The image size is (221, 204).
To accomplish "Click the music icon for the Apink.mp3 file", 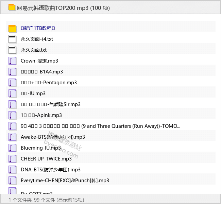I will click(x=12, y=115).
